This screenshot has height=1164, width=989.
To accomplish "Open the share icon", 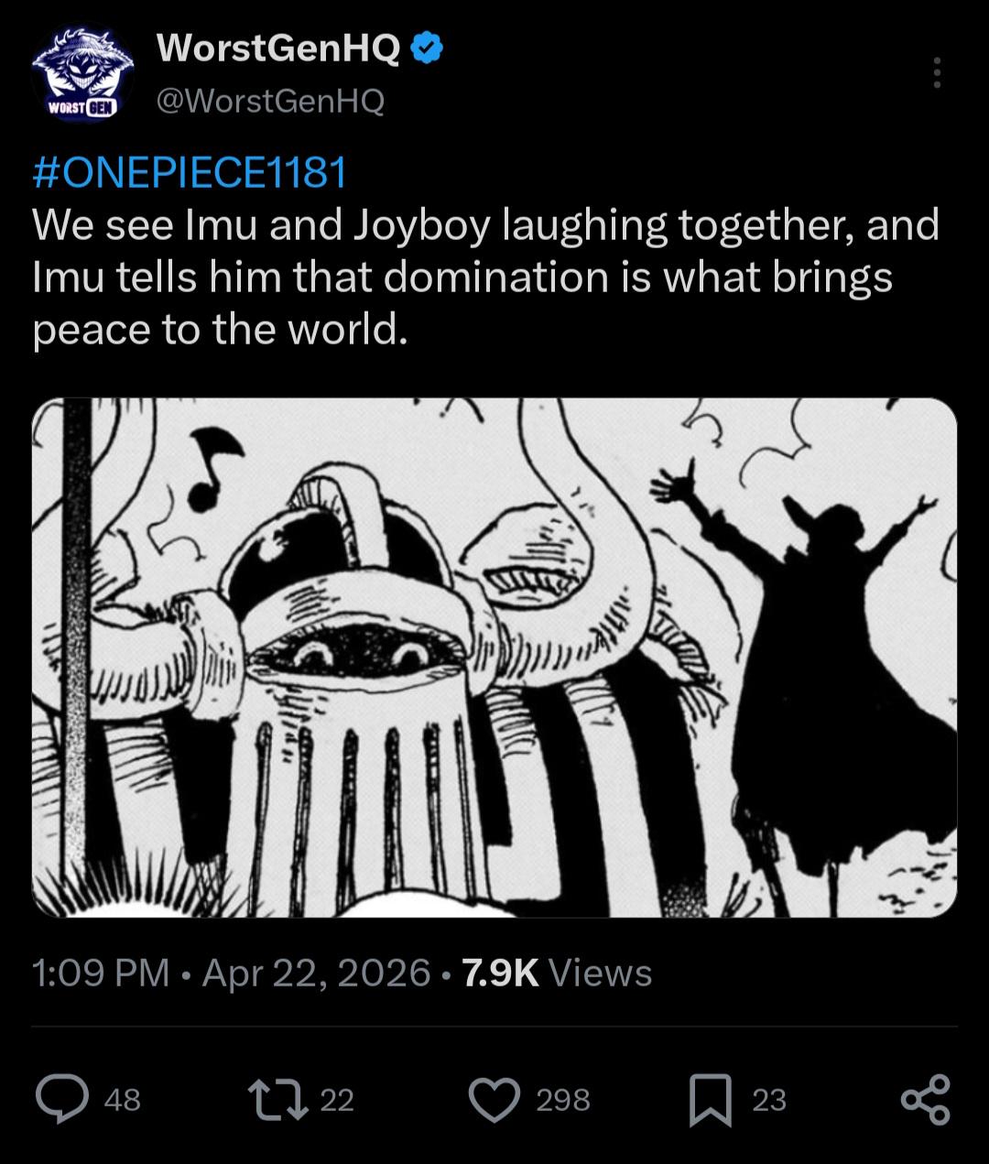I will tap(926, 1099).
